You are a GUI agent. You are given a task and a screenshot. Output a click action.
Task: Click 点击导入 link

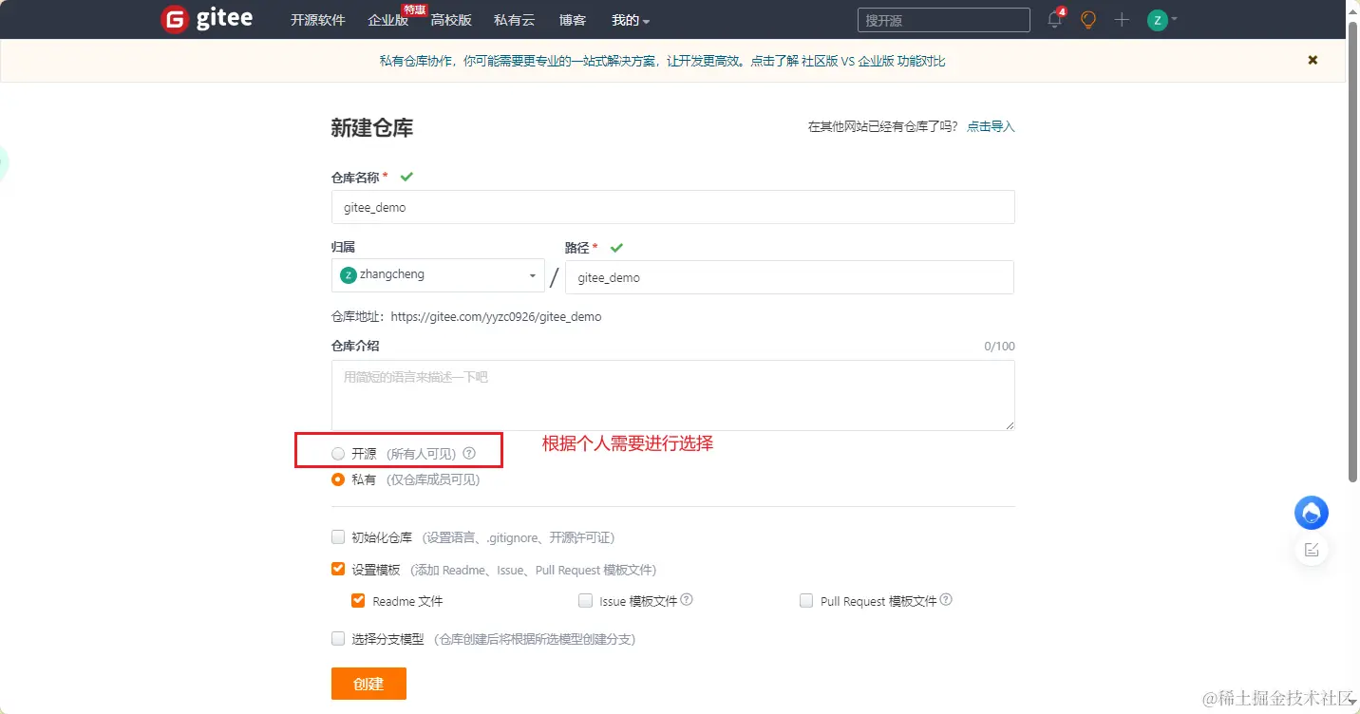click(x=991, y=126)
